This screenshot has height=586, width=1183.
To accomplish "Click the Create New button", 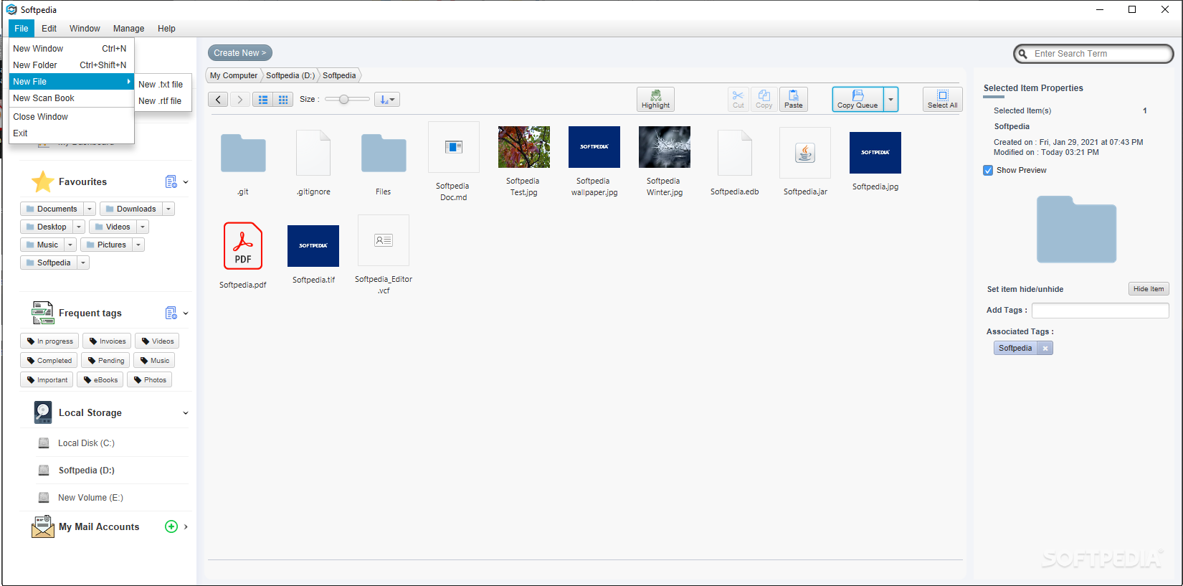I will [239, 53].
